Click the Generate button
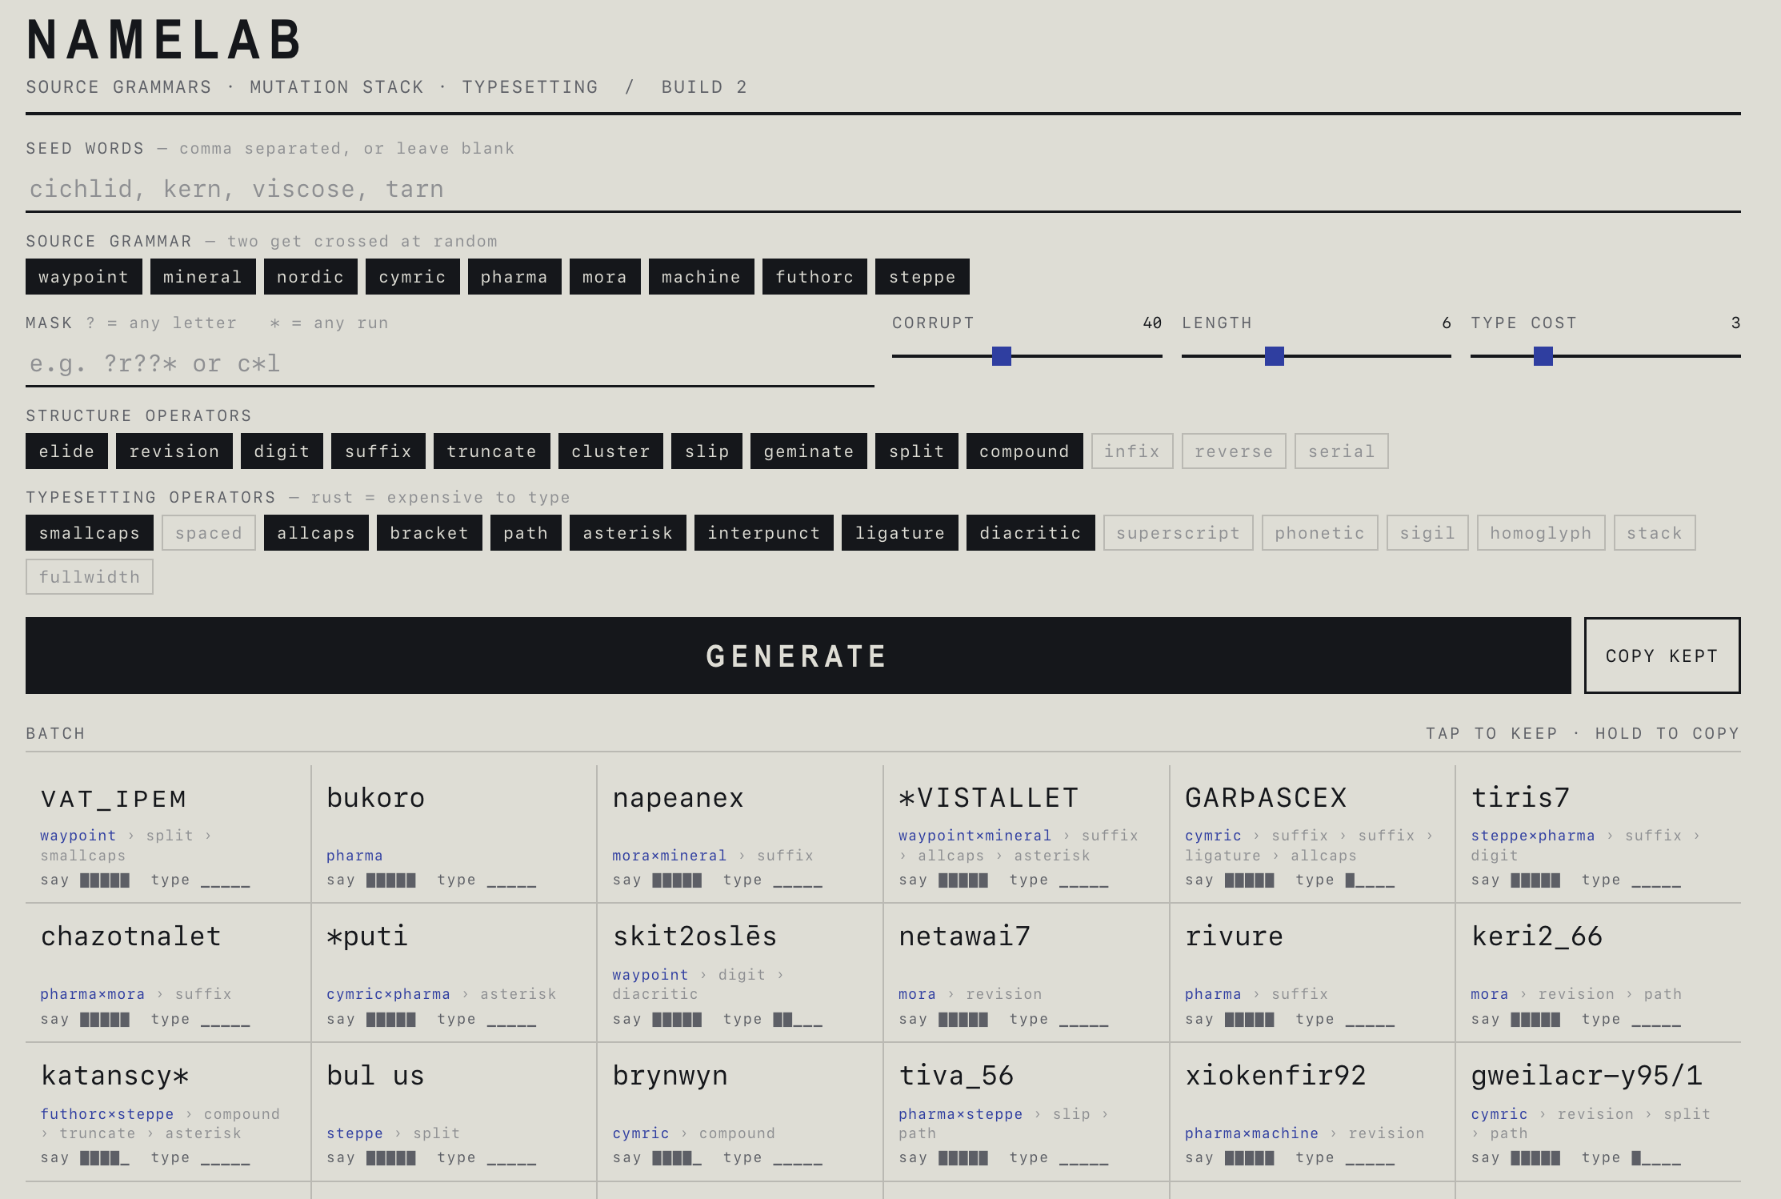 tap(798, 656)
